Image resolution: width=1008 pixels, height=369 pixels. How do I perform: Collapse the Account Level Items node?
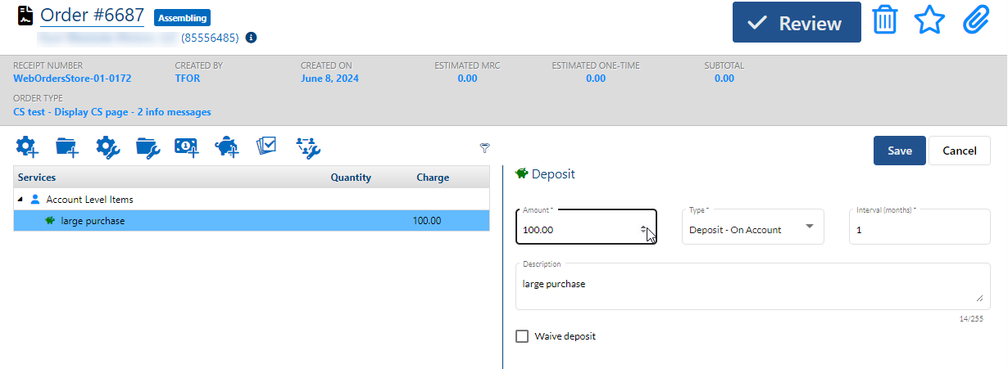20,200
